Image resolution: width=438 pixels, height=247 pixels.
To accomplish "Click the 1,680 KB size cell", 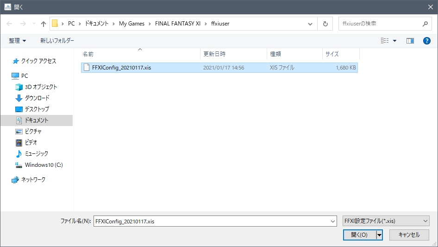I will pos(346,68).
